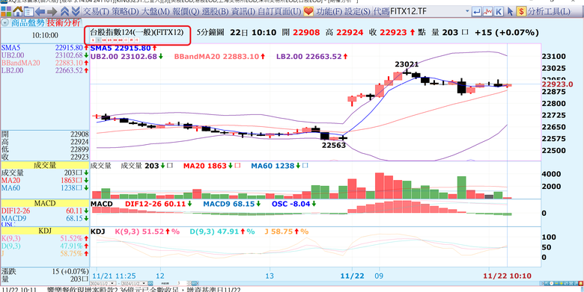The height and width of the screenshot is (292, 584).
Task: Click the 11/22 date label on time axis
Action: tap(353, 276)
